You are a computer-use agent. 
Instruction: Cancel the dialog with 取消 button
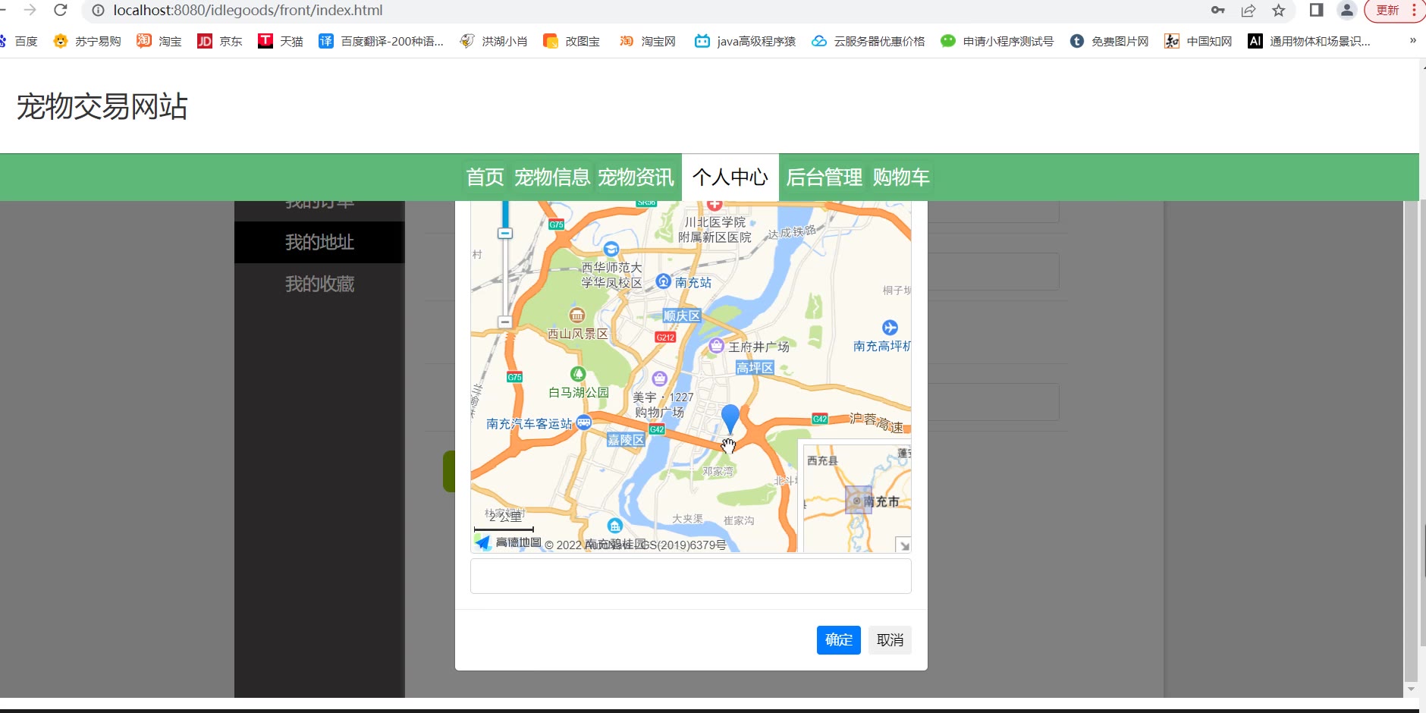pyautogui.click(x=890, y=640)
